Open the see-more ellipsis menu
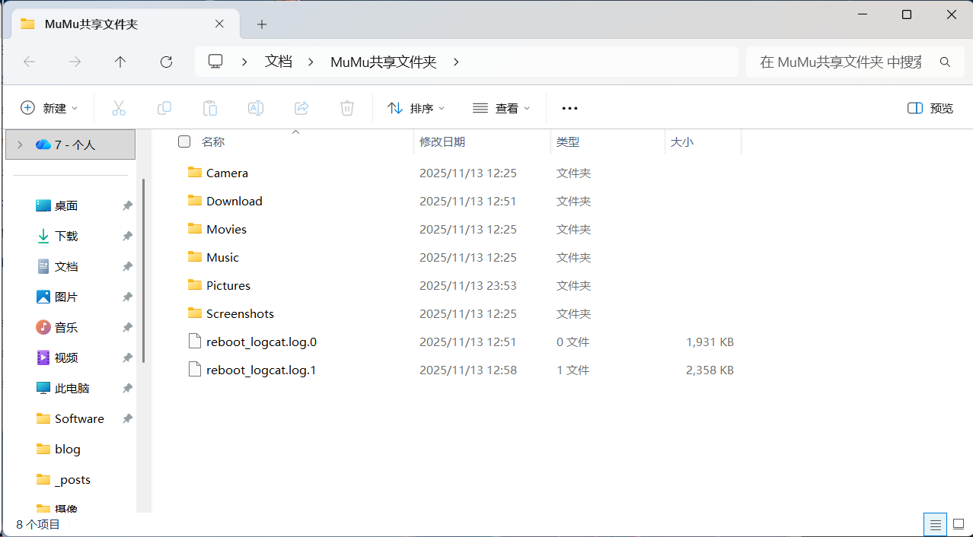Image resolution: width=973 pixels, height=537 pixels. coord(569,108)
